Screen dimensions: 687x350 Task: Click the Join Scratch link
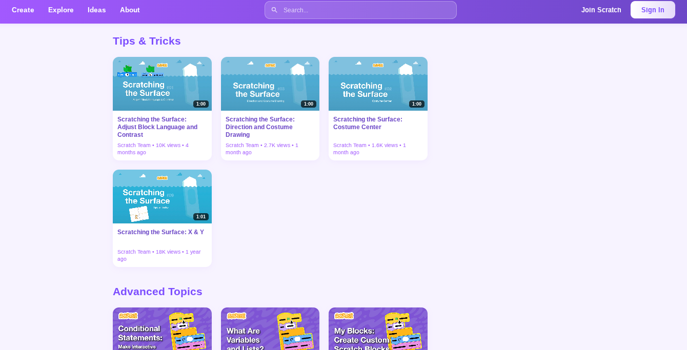[x=601, y=10]
